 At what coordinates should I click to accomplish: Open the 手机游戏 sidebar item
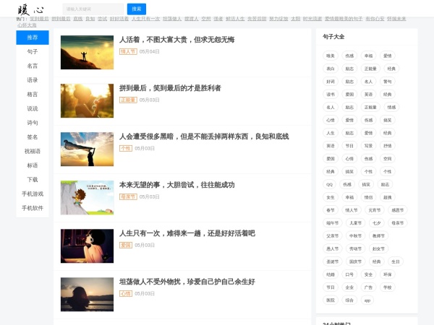click(x=33, y=194)
